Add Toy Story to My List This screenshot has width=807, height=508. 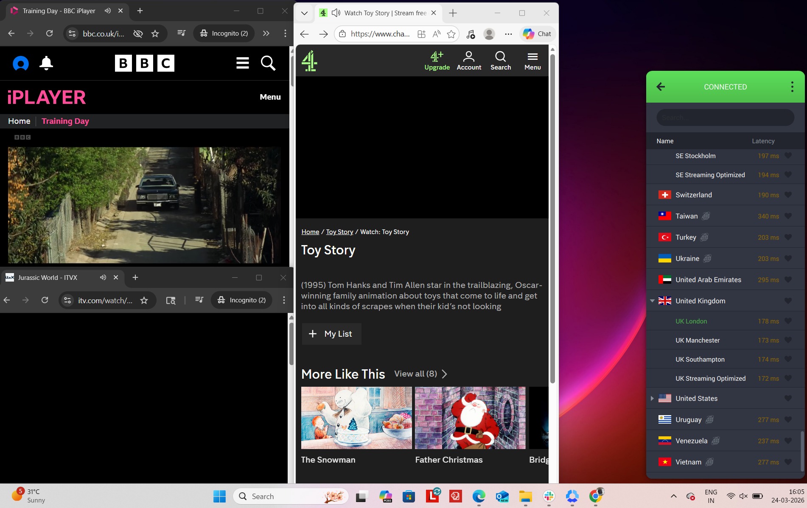click(x=331, y=334)
